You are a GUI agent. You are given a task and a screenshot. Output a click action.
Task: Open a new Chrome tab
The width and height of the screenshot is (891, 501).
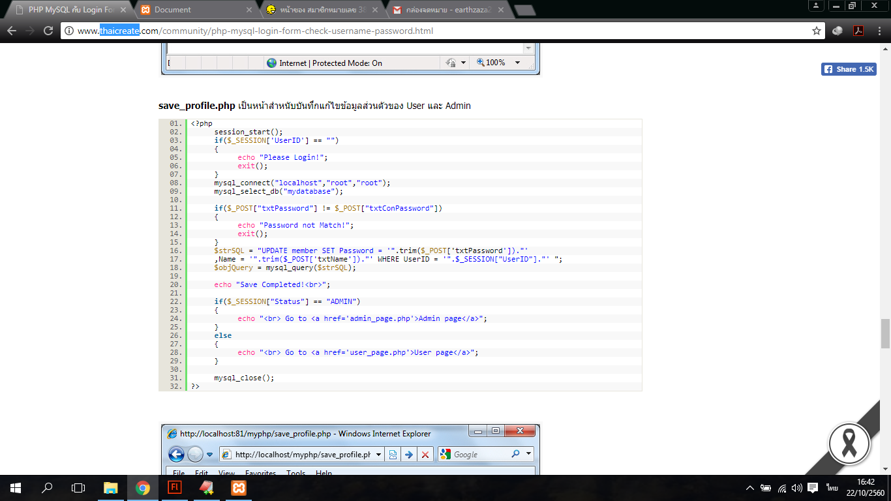point(525,10)
